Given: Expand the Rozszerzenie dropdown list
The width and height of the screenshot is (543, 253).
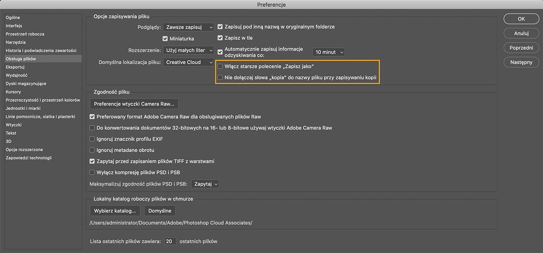Looking at the screenshot, I should click(189, 50).
